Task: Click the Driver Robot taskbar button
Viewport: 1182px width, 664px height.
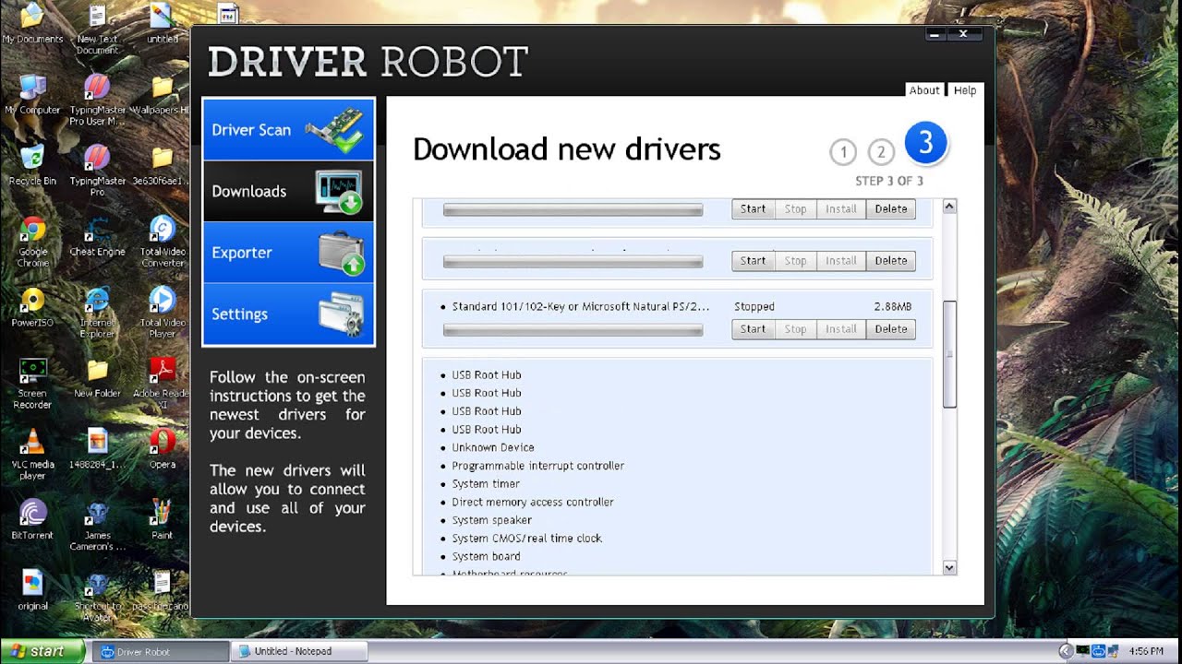Action: click(x=161, y=651)
